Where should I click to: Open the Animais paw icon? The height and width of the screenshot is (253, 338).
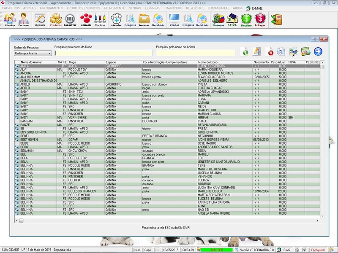(86, 20)
